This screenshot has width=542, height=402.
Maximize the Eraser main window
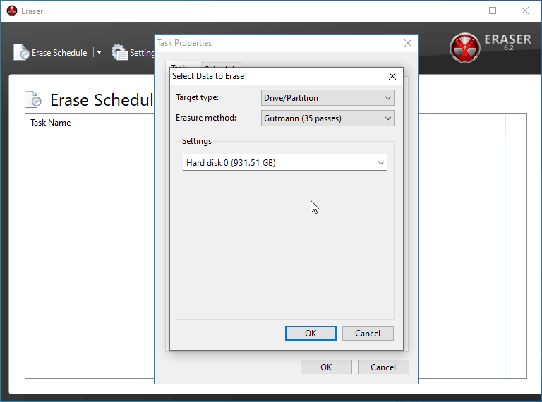pos(493,11)
